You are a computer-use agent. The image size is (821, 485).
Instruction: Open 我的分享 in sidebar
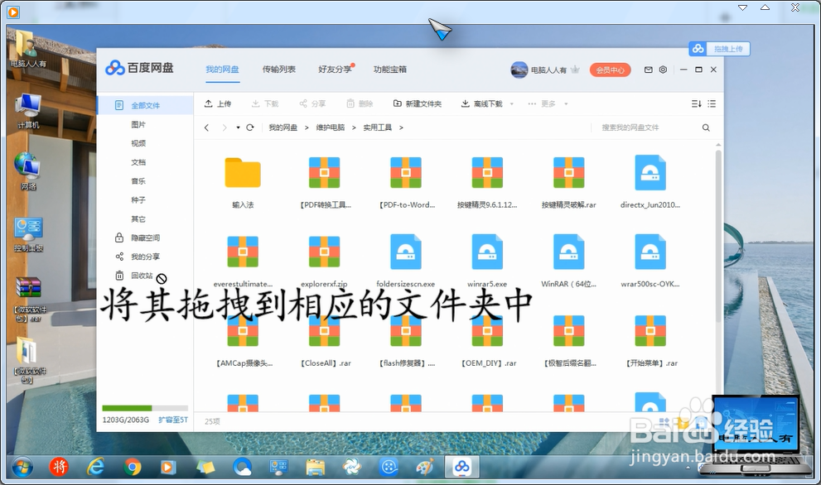point(145,257)
